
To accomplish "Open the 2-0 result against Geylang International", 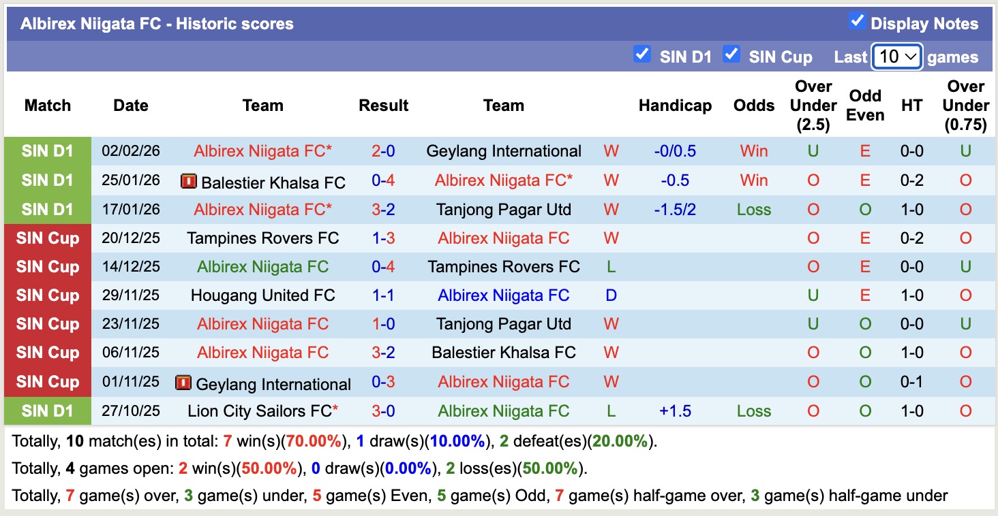I will coord(383,151).
